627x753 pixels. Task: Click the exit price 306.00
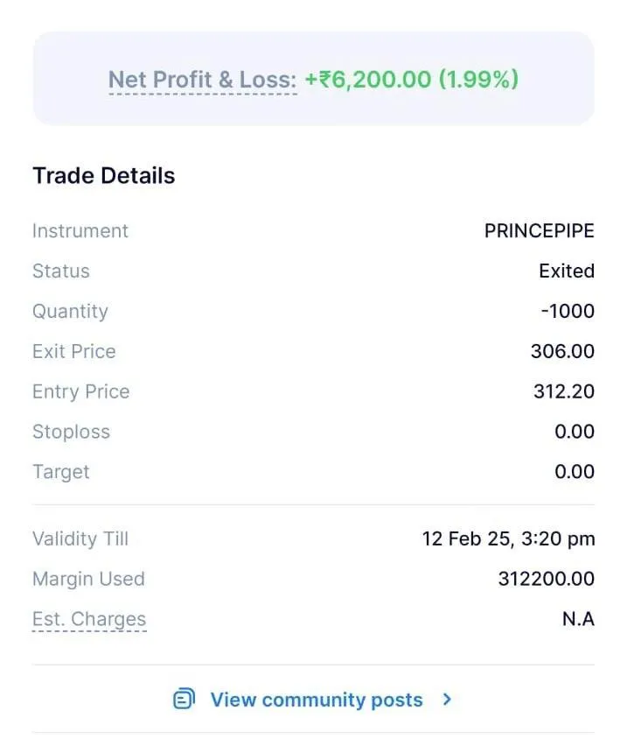click(x=562, y=351)
